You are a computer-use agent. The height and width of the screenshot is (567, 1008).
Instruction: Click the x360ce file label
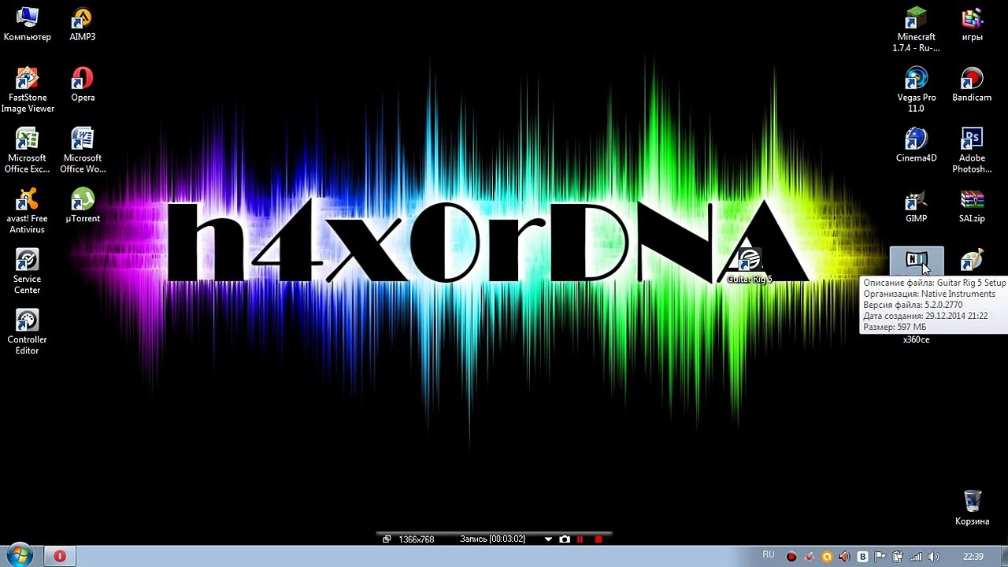[916, 339]
